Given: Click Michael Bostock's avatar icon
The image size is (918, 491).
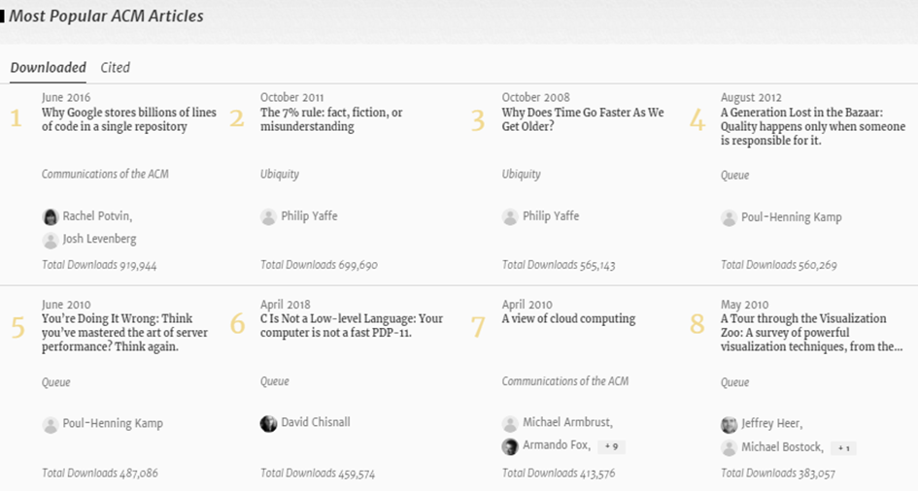Looking at the screenshot, I should coord(729,447).
